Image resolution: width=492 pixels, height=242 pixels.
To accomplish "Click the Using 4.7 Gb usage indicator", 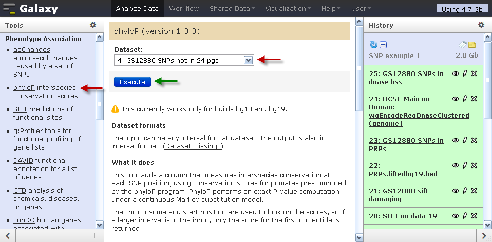I will [462, 9].
